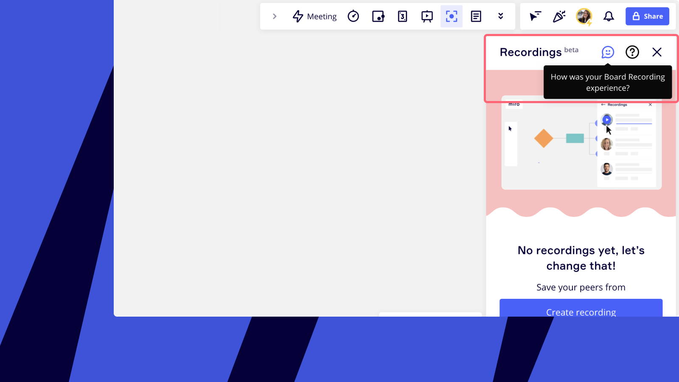Open Recordings help question mark
This screenshot has width=679, height=382.
632,52
